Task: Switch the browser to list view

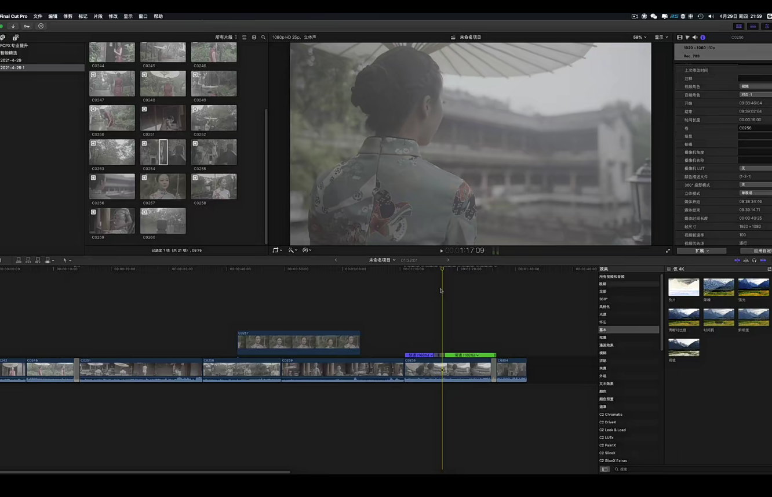Action: [245, 37]
